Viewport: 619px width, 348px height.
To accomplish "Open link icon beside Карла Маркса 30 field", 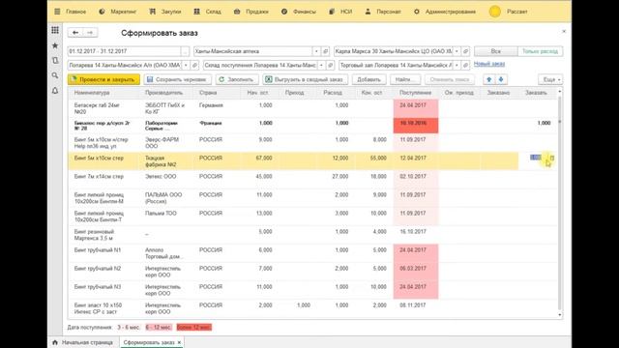I will tap(465, 51).
